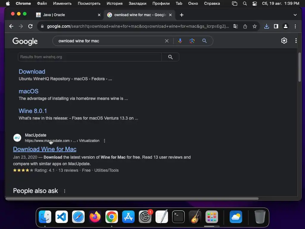Select the ownload wine for mac tab
Viewport: 305px width, 229px height.
tap(139, 15)
